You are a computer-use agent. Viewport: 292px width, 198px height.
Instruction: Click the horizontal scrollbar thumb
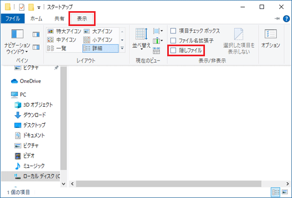click(x=168, y=184)
